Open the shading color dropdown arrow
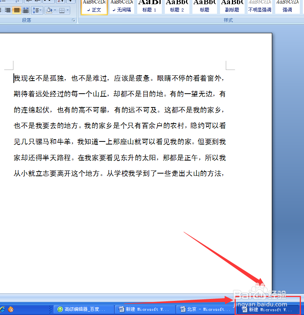Viewport: 304px width, 315px height. [55, 10]
